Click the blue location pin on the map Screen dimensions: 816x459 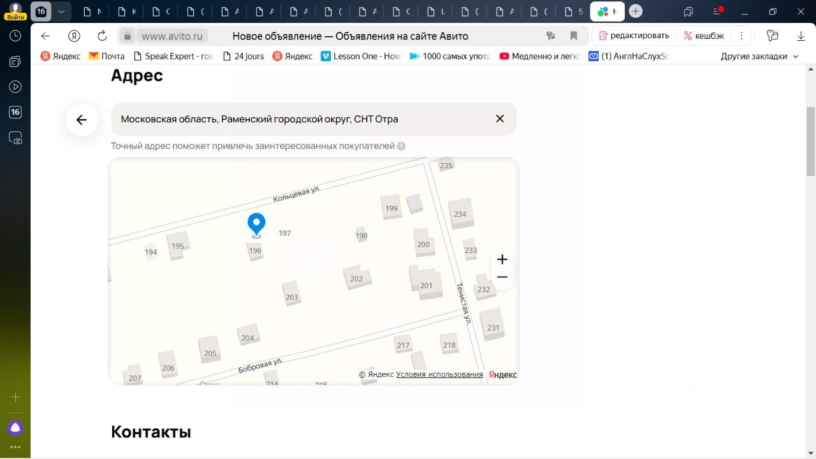256,226
